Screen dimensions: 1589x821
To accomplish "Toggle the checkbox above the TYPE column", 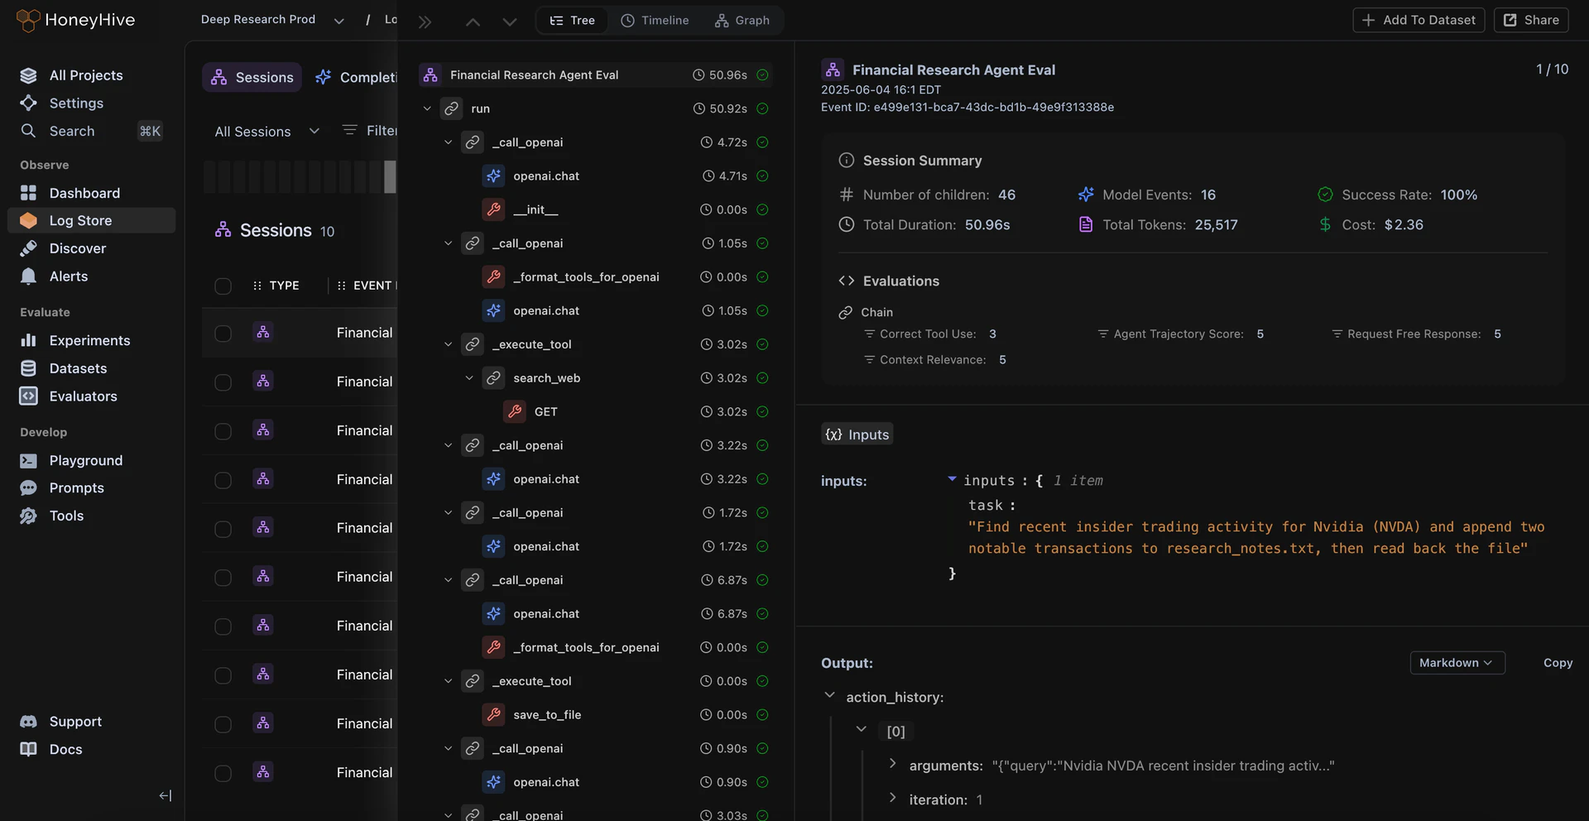I will pyautogui.click(x=223, y=286).
